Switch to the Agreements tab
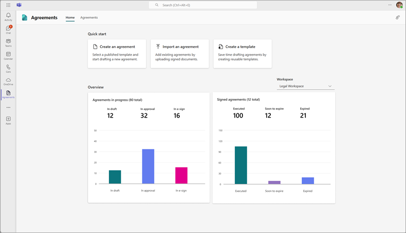Image resolution: width=406 pixels, height=233 pixels. (x=89, y=18)
